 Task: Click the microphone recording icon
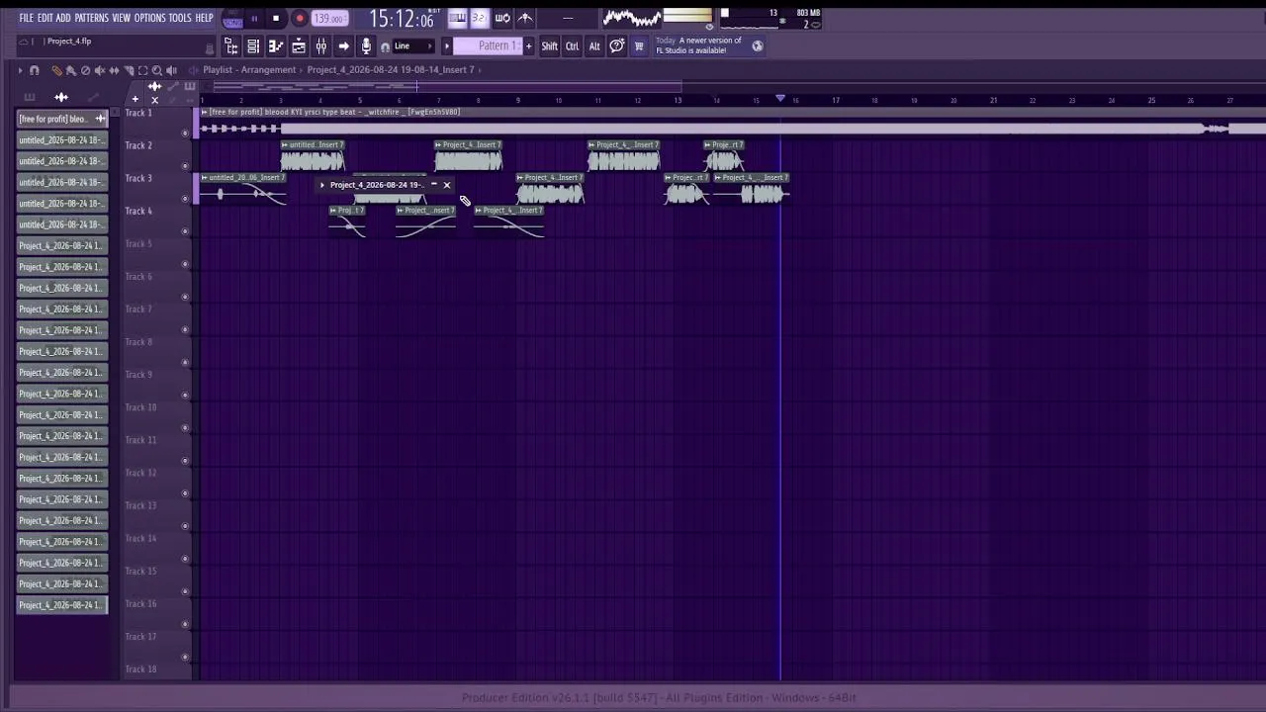[x=366, y=46]
